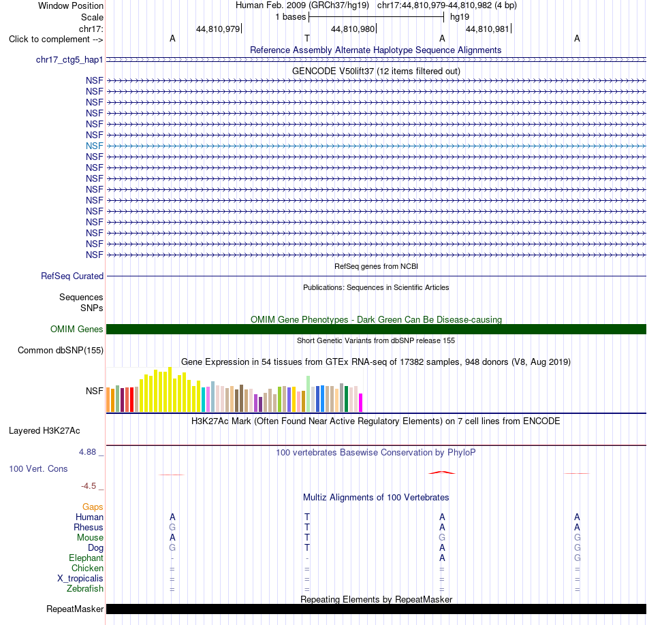
Task: Click the 'Human' species label
Action: 89,517
